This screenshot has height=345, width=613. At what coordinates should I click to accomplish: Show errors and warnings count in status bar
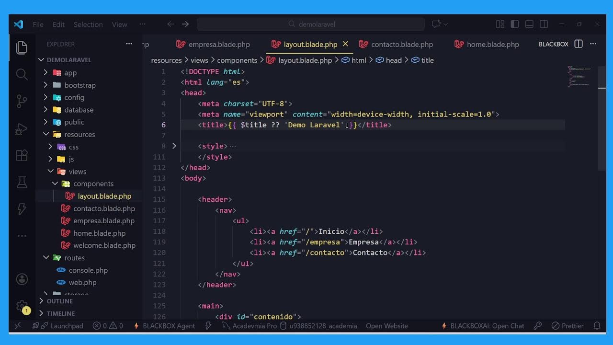(x=108, y=326)
